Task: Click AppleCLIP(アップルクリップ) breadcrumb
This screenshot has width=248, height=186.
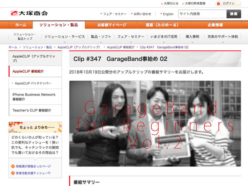Action: [79, 47]
